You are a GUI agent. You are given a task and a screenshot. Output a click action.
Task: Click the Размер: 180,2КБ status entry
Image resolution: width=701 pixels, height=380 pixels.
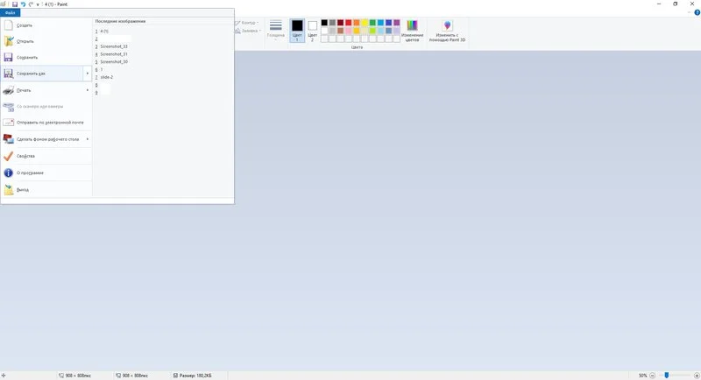[x=192, y=376]
